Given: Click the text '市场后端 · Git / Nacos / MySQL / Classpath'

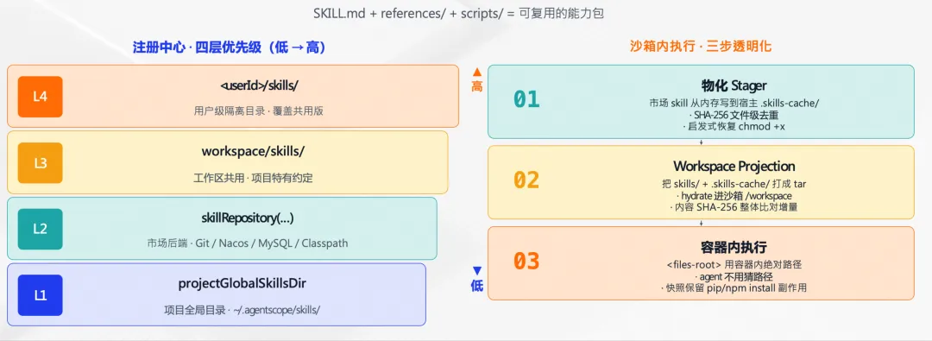Looking at the screenshot, I should click(x=248, y=243).
